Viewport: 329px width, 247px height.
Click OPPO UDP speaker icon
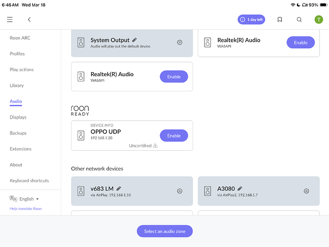click(81, 135)
